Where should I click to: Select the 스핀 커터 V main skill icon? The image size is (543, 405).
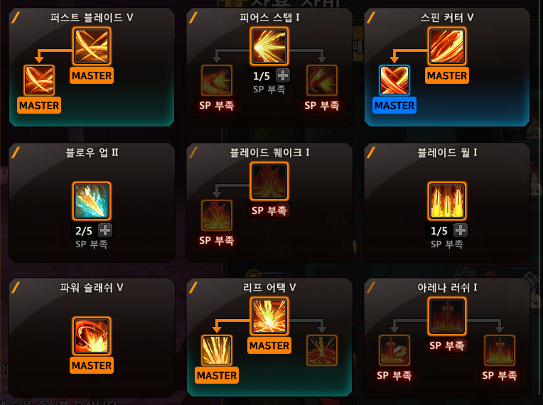pyautogui.click(x=447, y=46)
